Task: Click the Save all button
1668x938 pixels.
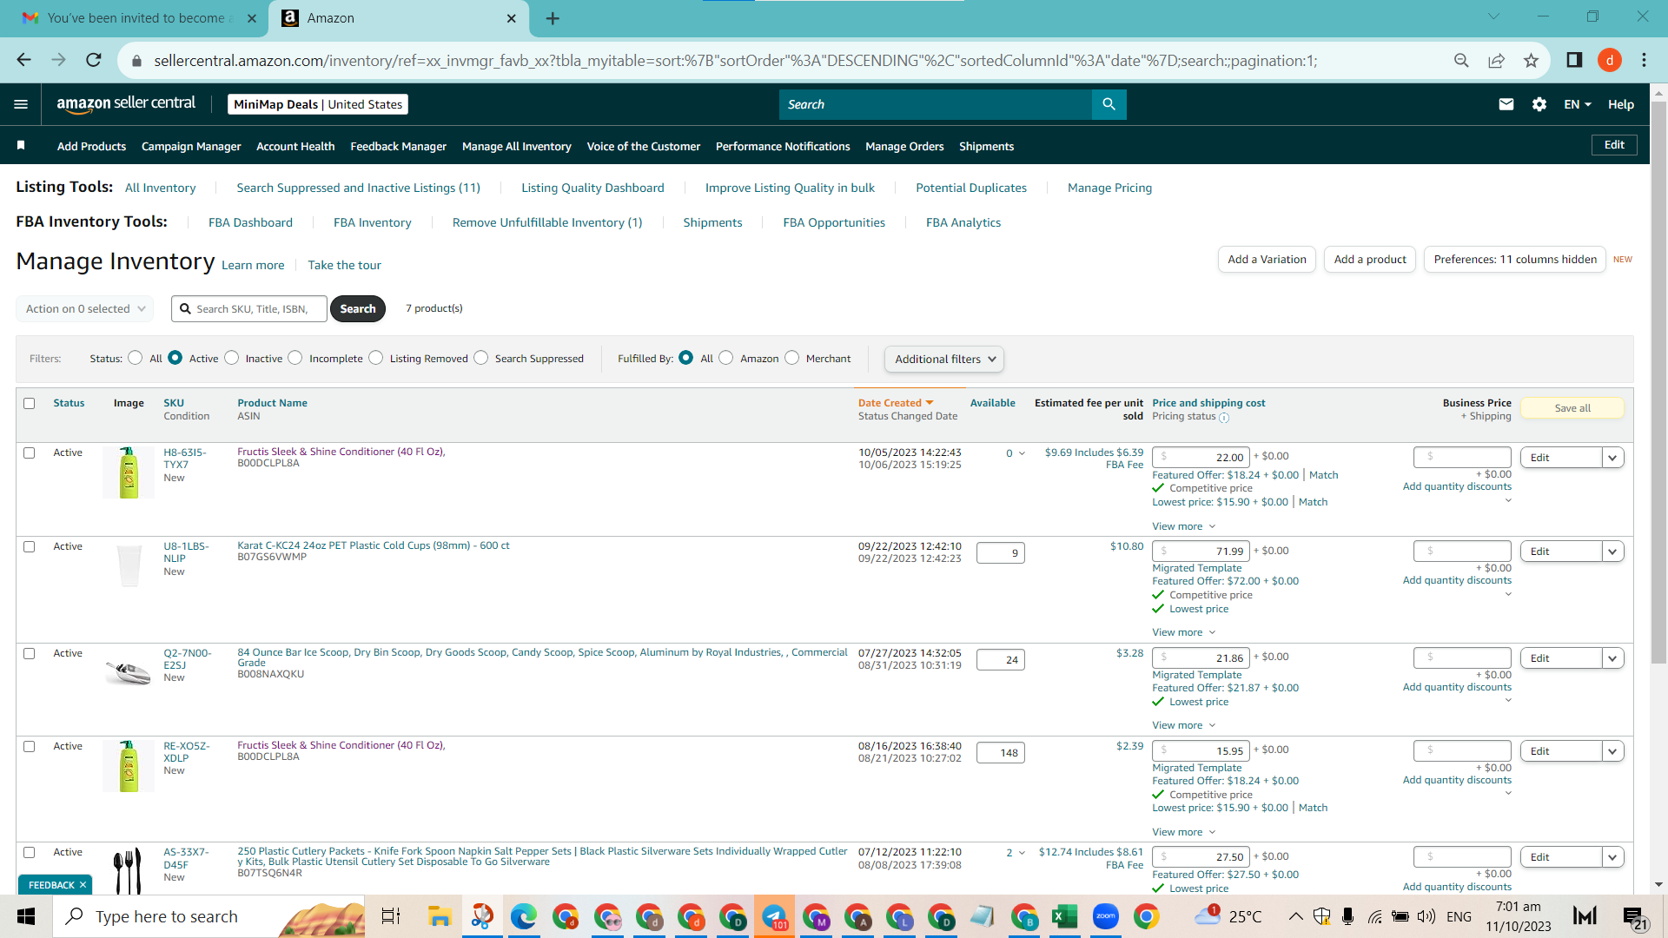Action: tap(1572, 408)
